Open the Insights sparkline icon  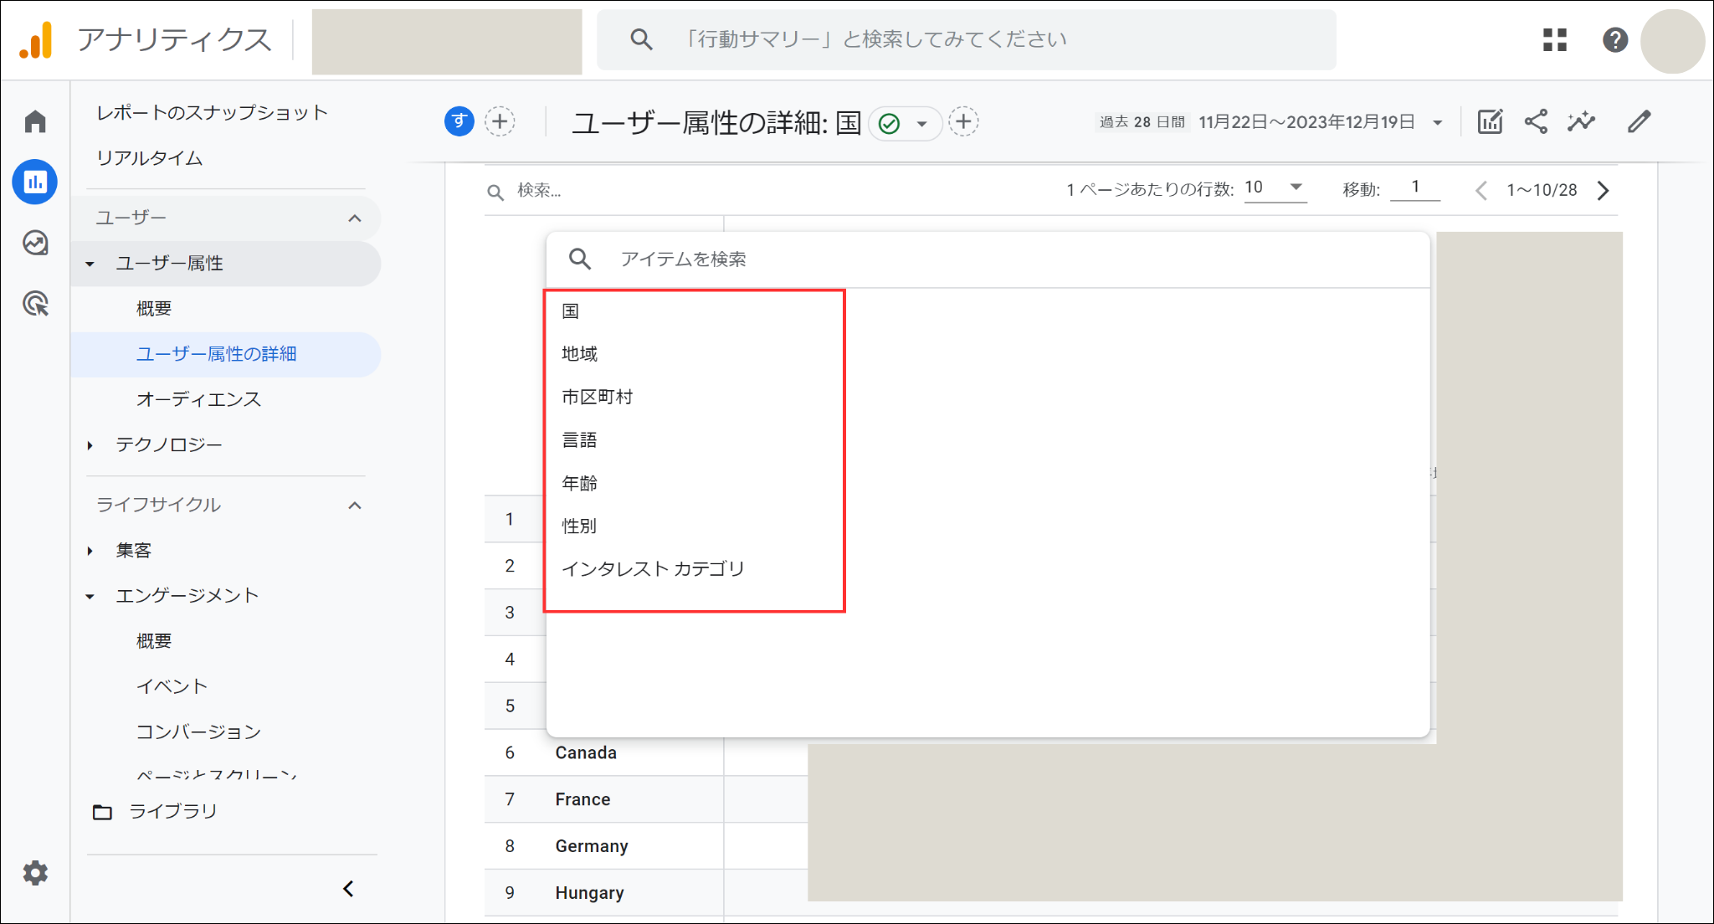pyautogui.click(x=1582, y=122)
